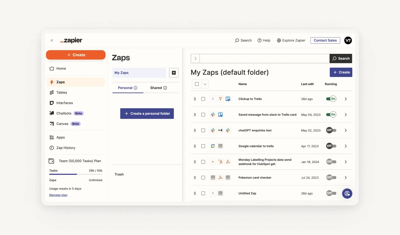This screenshot has width=400, height=235.
Task: Click the +4 steps badge in chatGPT row
Action: pos(220,130)
